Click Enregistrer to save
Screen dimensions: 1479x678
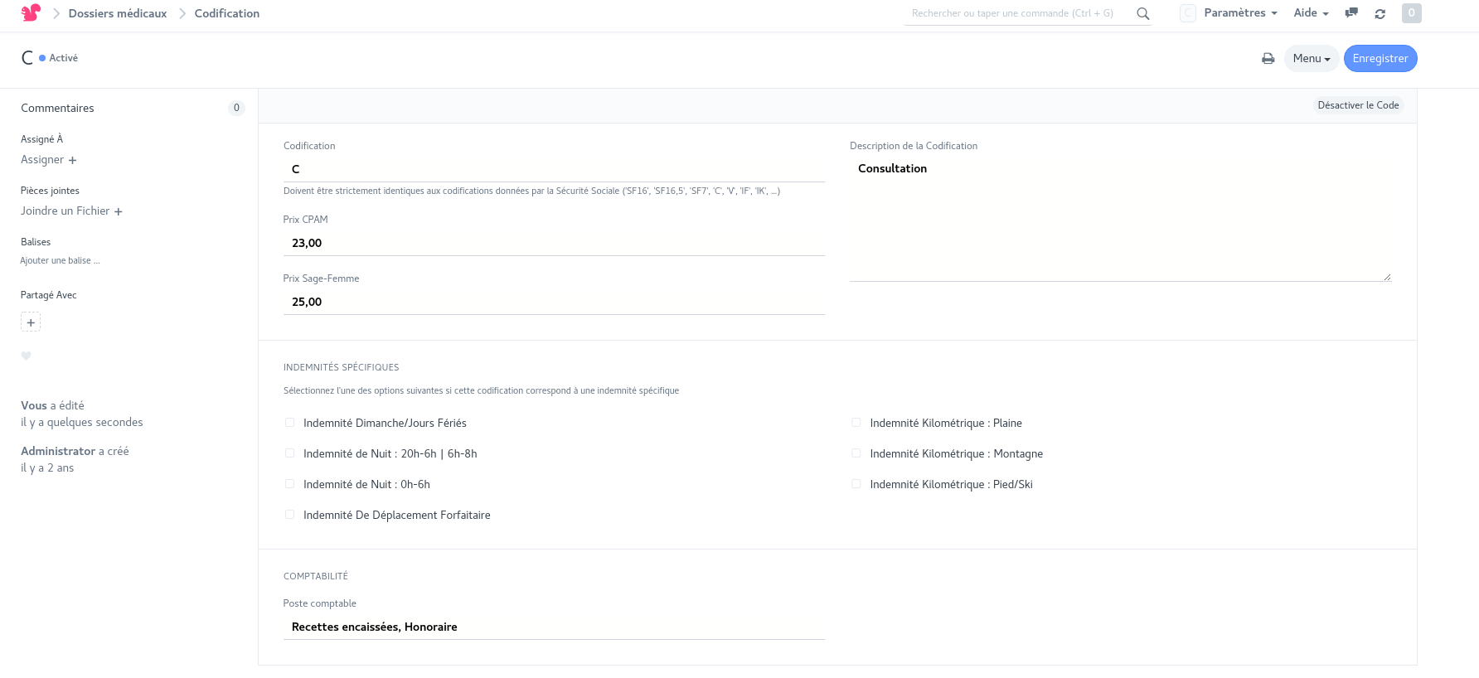pyautogui.click(x=1380, y=59)
